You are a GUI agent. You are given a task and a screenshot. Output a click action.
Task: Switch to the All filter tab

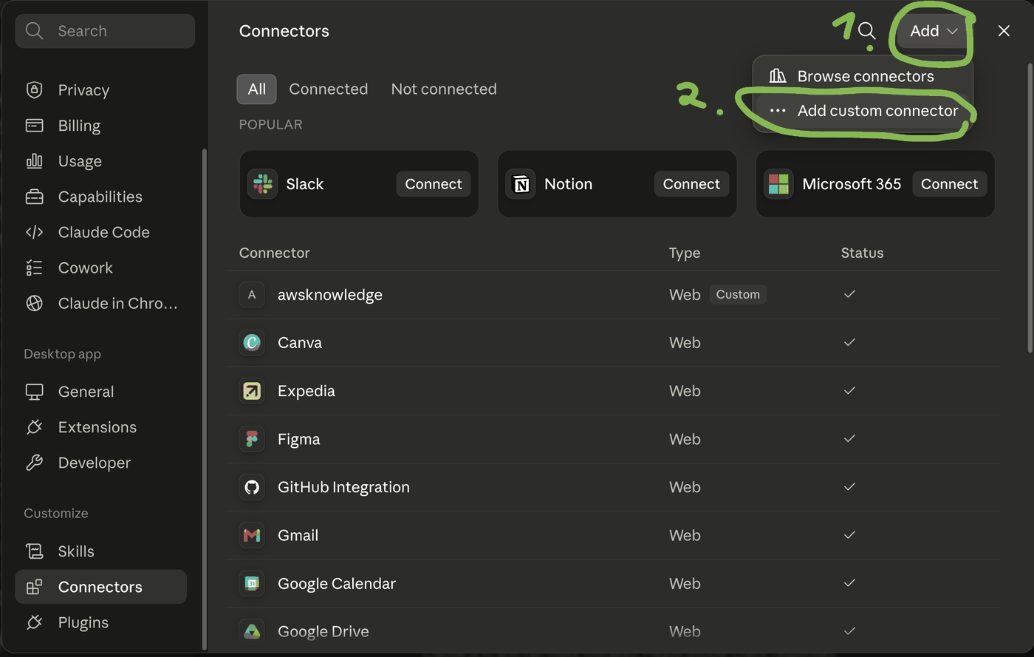pos(256,89)
